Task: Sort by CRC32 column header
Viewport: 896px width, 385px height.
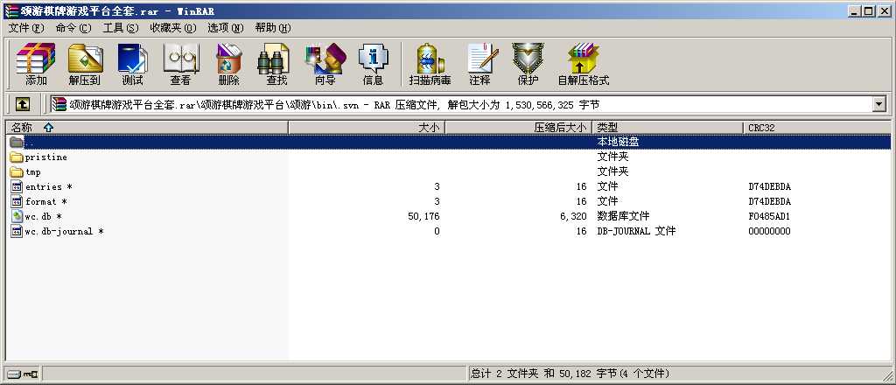Action: coord(817,128)
